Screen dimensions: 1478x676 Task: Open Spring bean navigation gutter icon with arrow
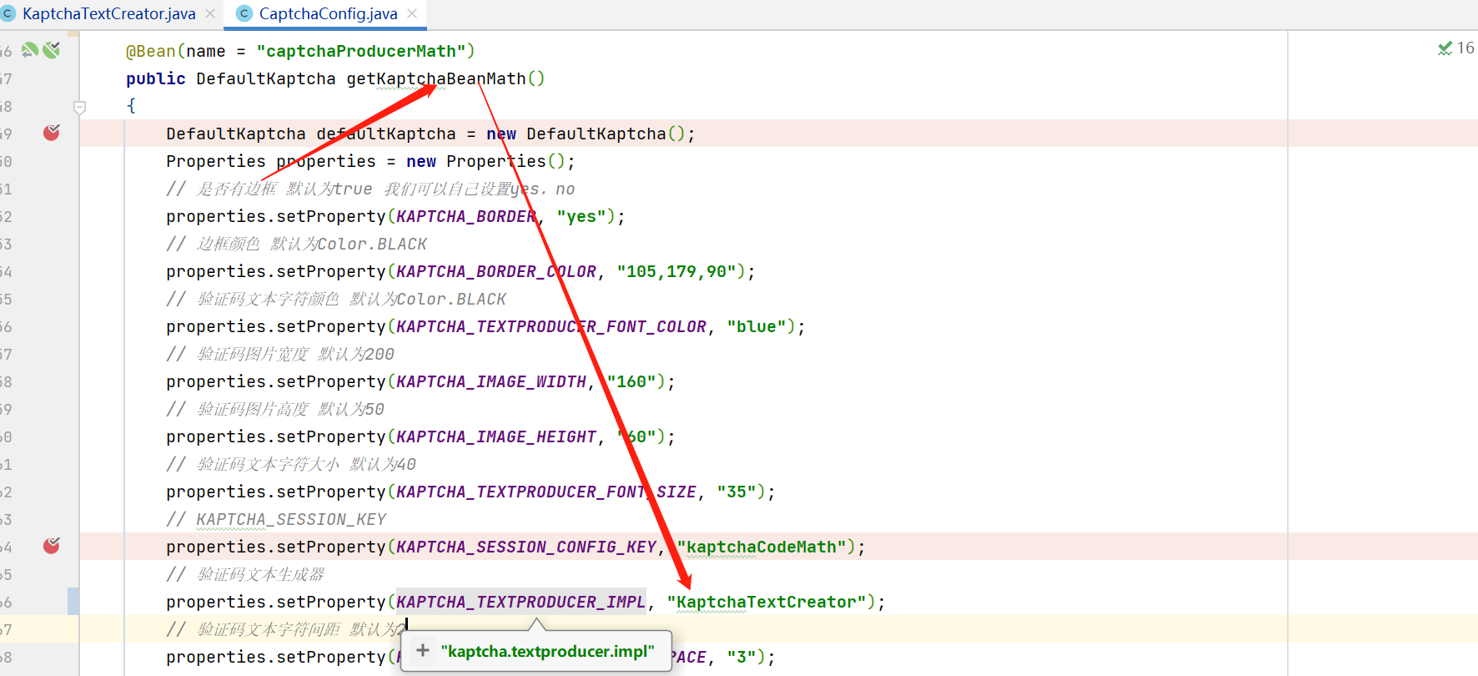click(30, 50)
